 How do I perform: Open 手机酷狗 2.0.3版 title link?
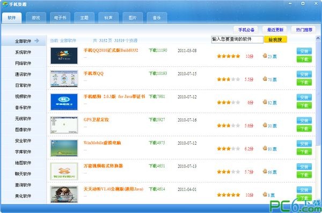[x=114, y=96]
